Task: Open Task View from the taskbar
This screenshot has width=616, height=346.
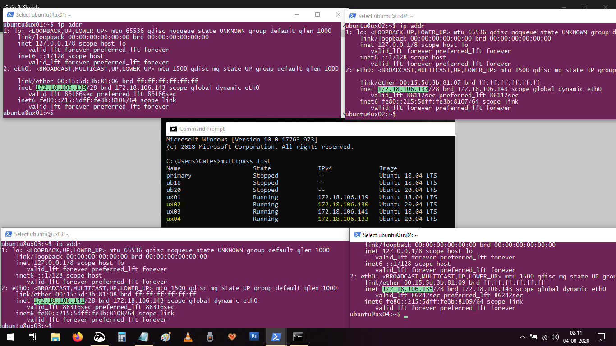Action: coord(32,337)
